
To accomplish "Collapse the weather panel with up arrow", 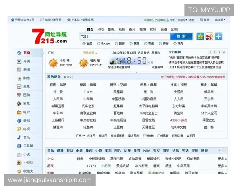I will click(x=136, y=73).
